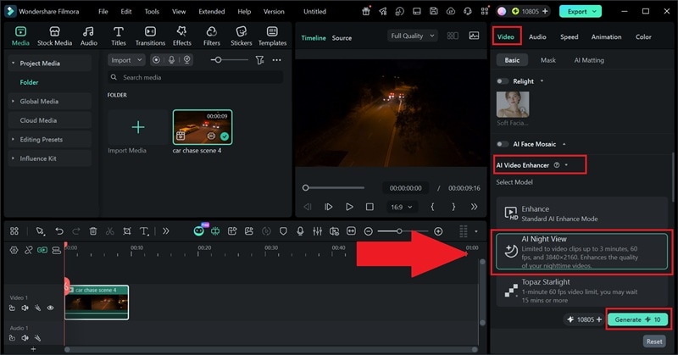The height and width of the screenshot is (355, 678).
Task: Click the cloud upload icon in title bar
Action: coord(451,11)
